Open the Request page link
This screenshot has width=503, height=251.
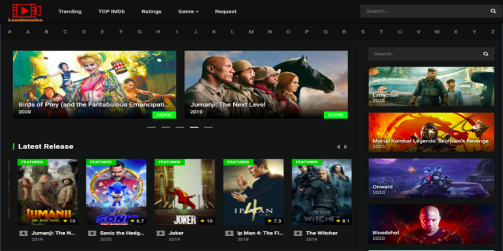coord(226,12)
